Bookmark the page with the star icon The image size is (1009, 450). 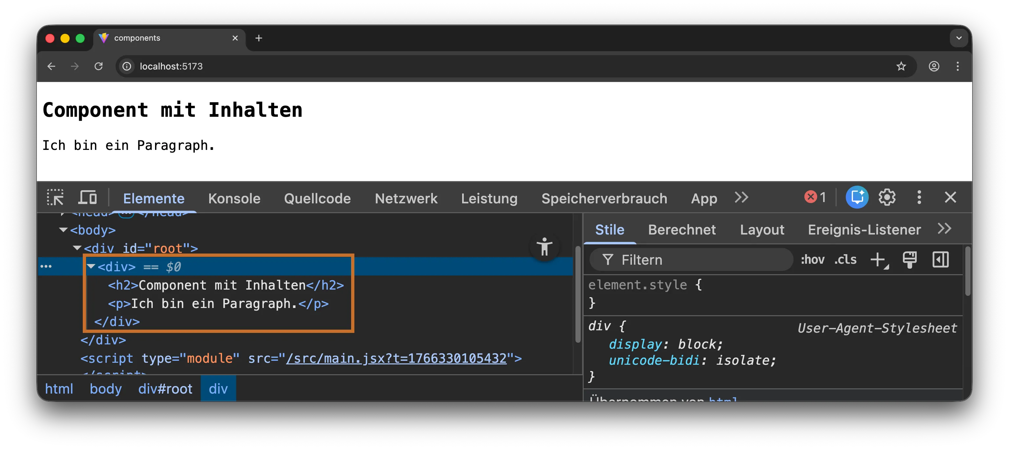click(902, 66)
